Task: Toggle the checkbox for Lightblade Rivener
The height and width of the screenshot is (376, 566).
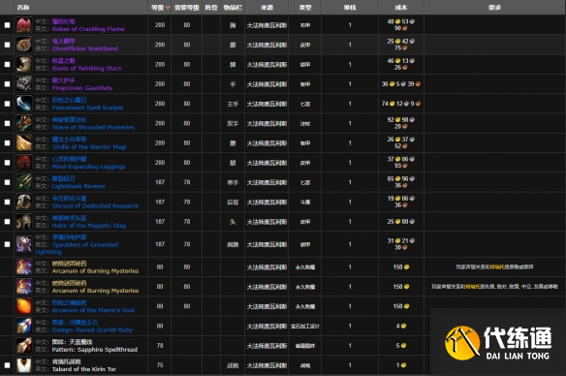Action: pos(7,182)
